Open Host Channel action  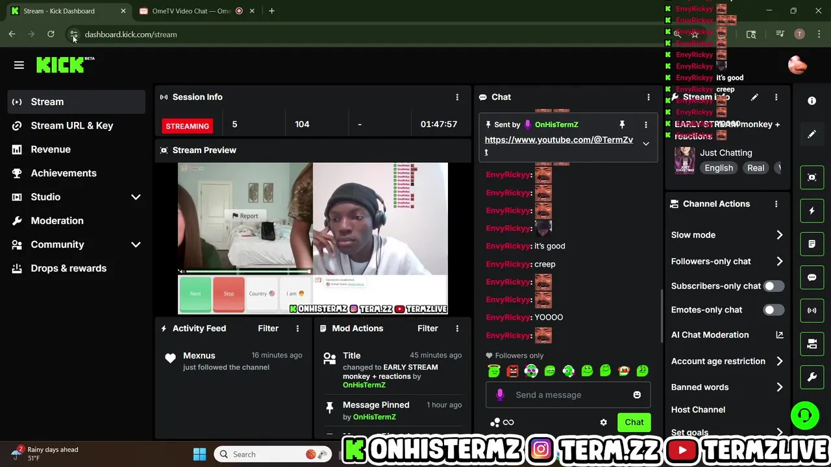tap(698, 410)
